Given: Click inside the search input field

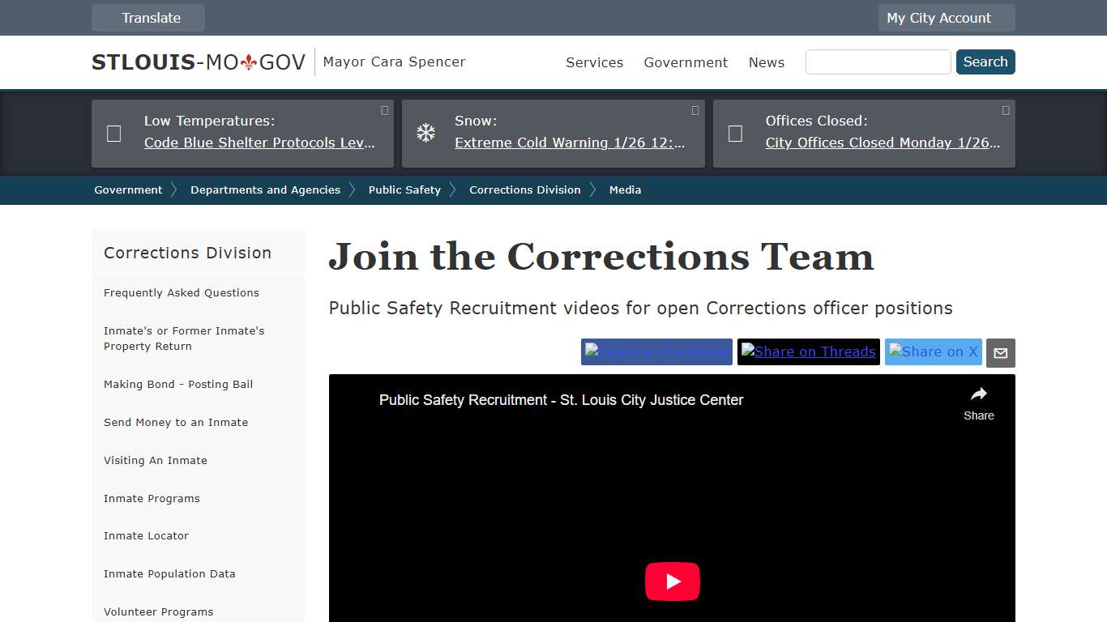Looking at the screenshot, I should 878,62.
